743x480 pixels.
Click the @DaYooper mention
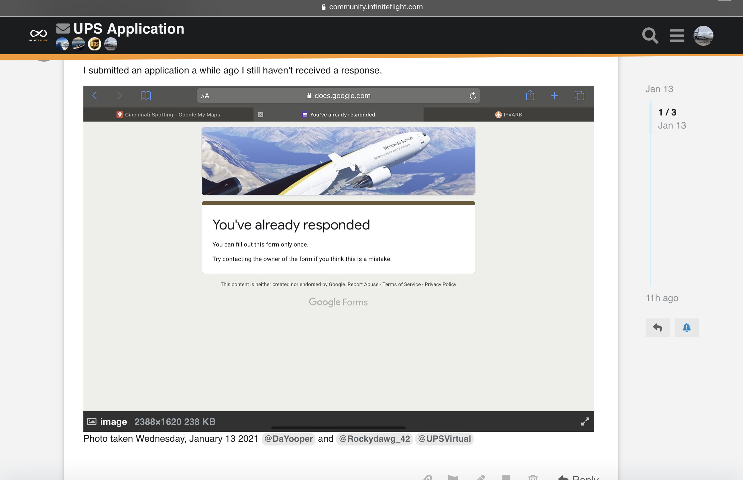coord(288,439)
